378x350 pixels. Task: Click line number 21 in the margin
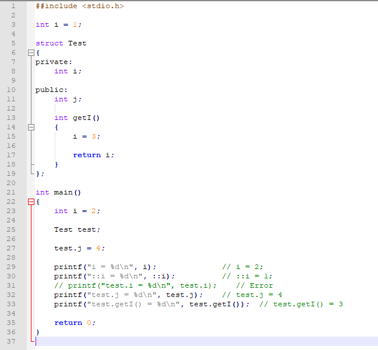(x=11, y=192)
